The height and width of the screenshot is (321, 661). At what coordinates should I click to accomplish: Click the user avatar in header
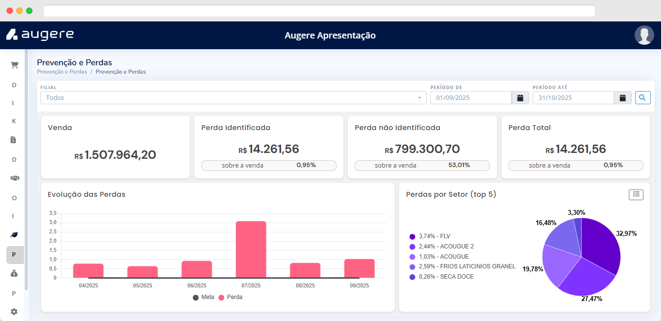(x=644, y=35)
